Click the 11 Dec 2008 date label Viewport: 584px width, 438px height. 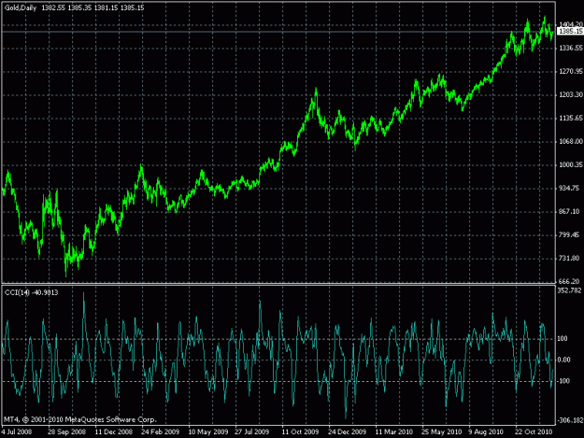[x=114, y=432]
